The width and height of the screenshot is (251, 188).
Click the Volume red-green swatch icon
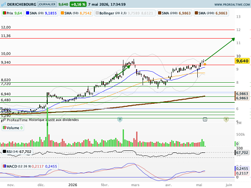click(x=5, y=128)
